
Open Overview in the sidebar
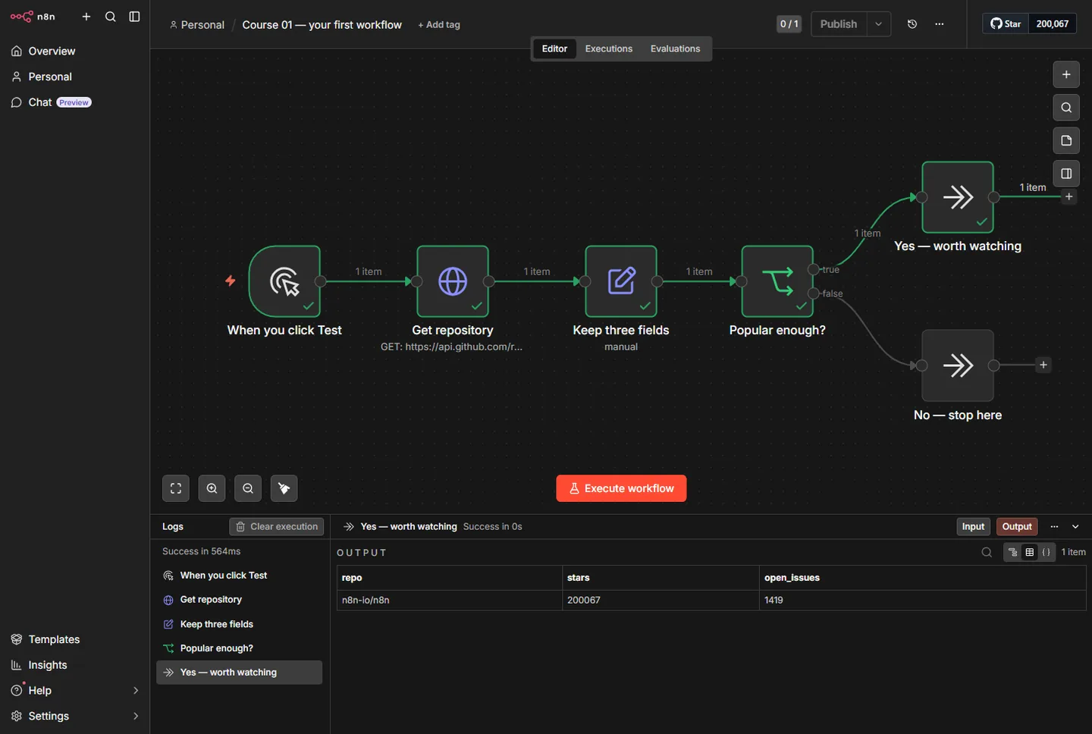point(75,52)
